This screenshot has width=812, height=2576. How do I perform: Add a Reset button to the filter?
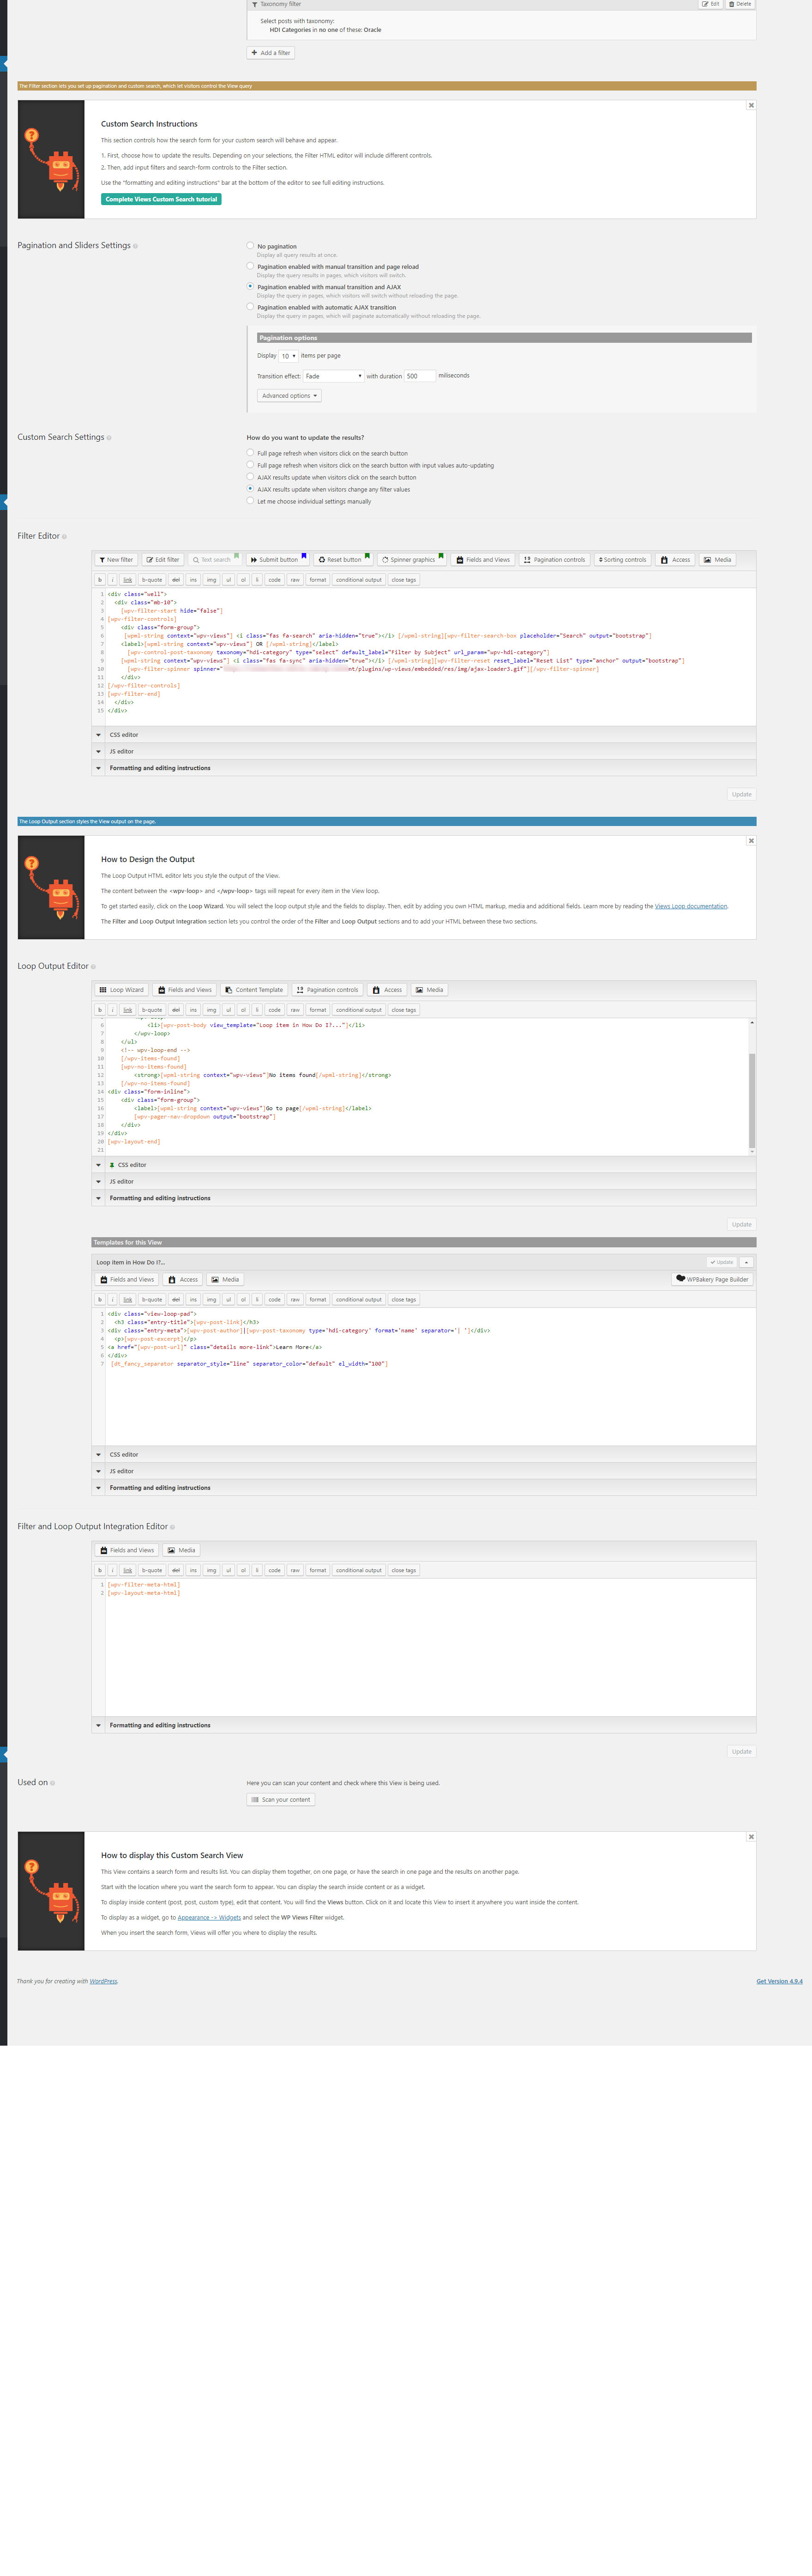coord(341,559)
